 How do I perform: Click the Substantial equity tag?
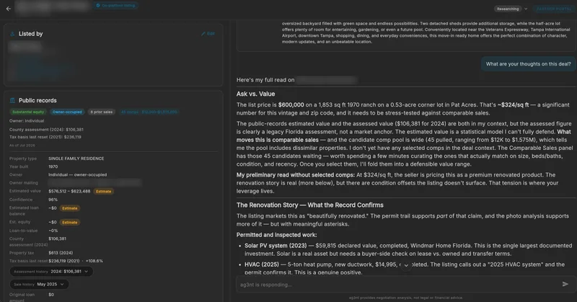pyautogui.click(x=28, y=112)
